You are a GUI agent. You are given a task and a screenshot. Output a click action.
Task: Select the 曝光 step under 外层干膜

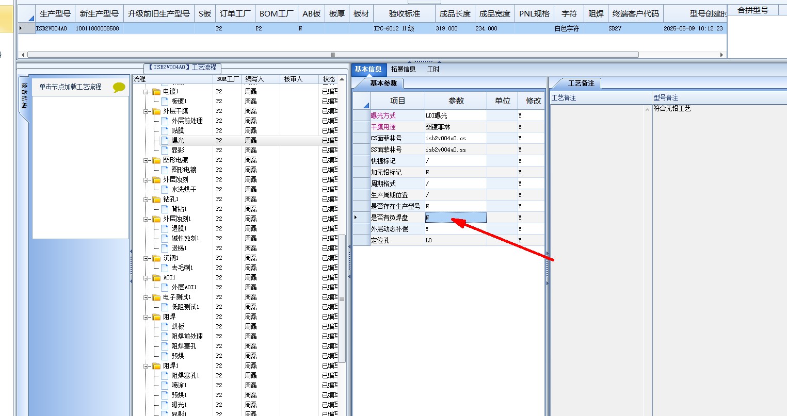(178, 140)
